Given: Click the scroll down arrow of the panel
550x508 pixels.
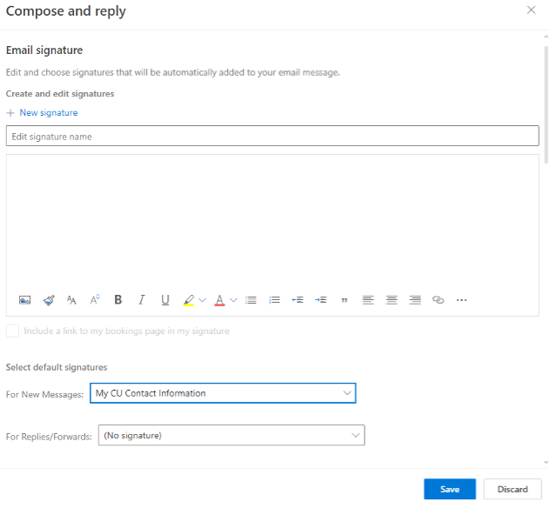Looking at the screenshot, I should pos(547,463).
